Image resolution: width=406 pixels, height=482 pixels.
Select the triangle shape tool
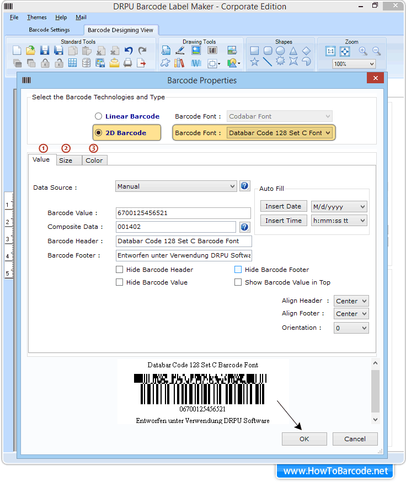pyautogui.click(x=293, y=51)
